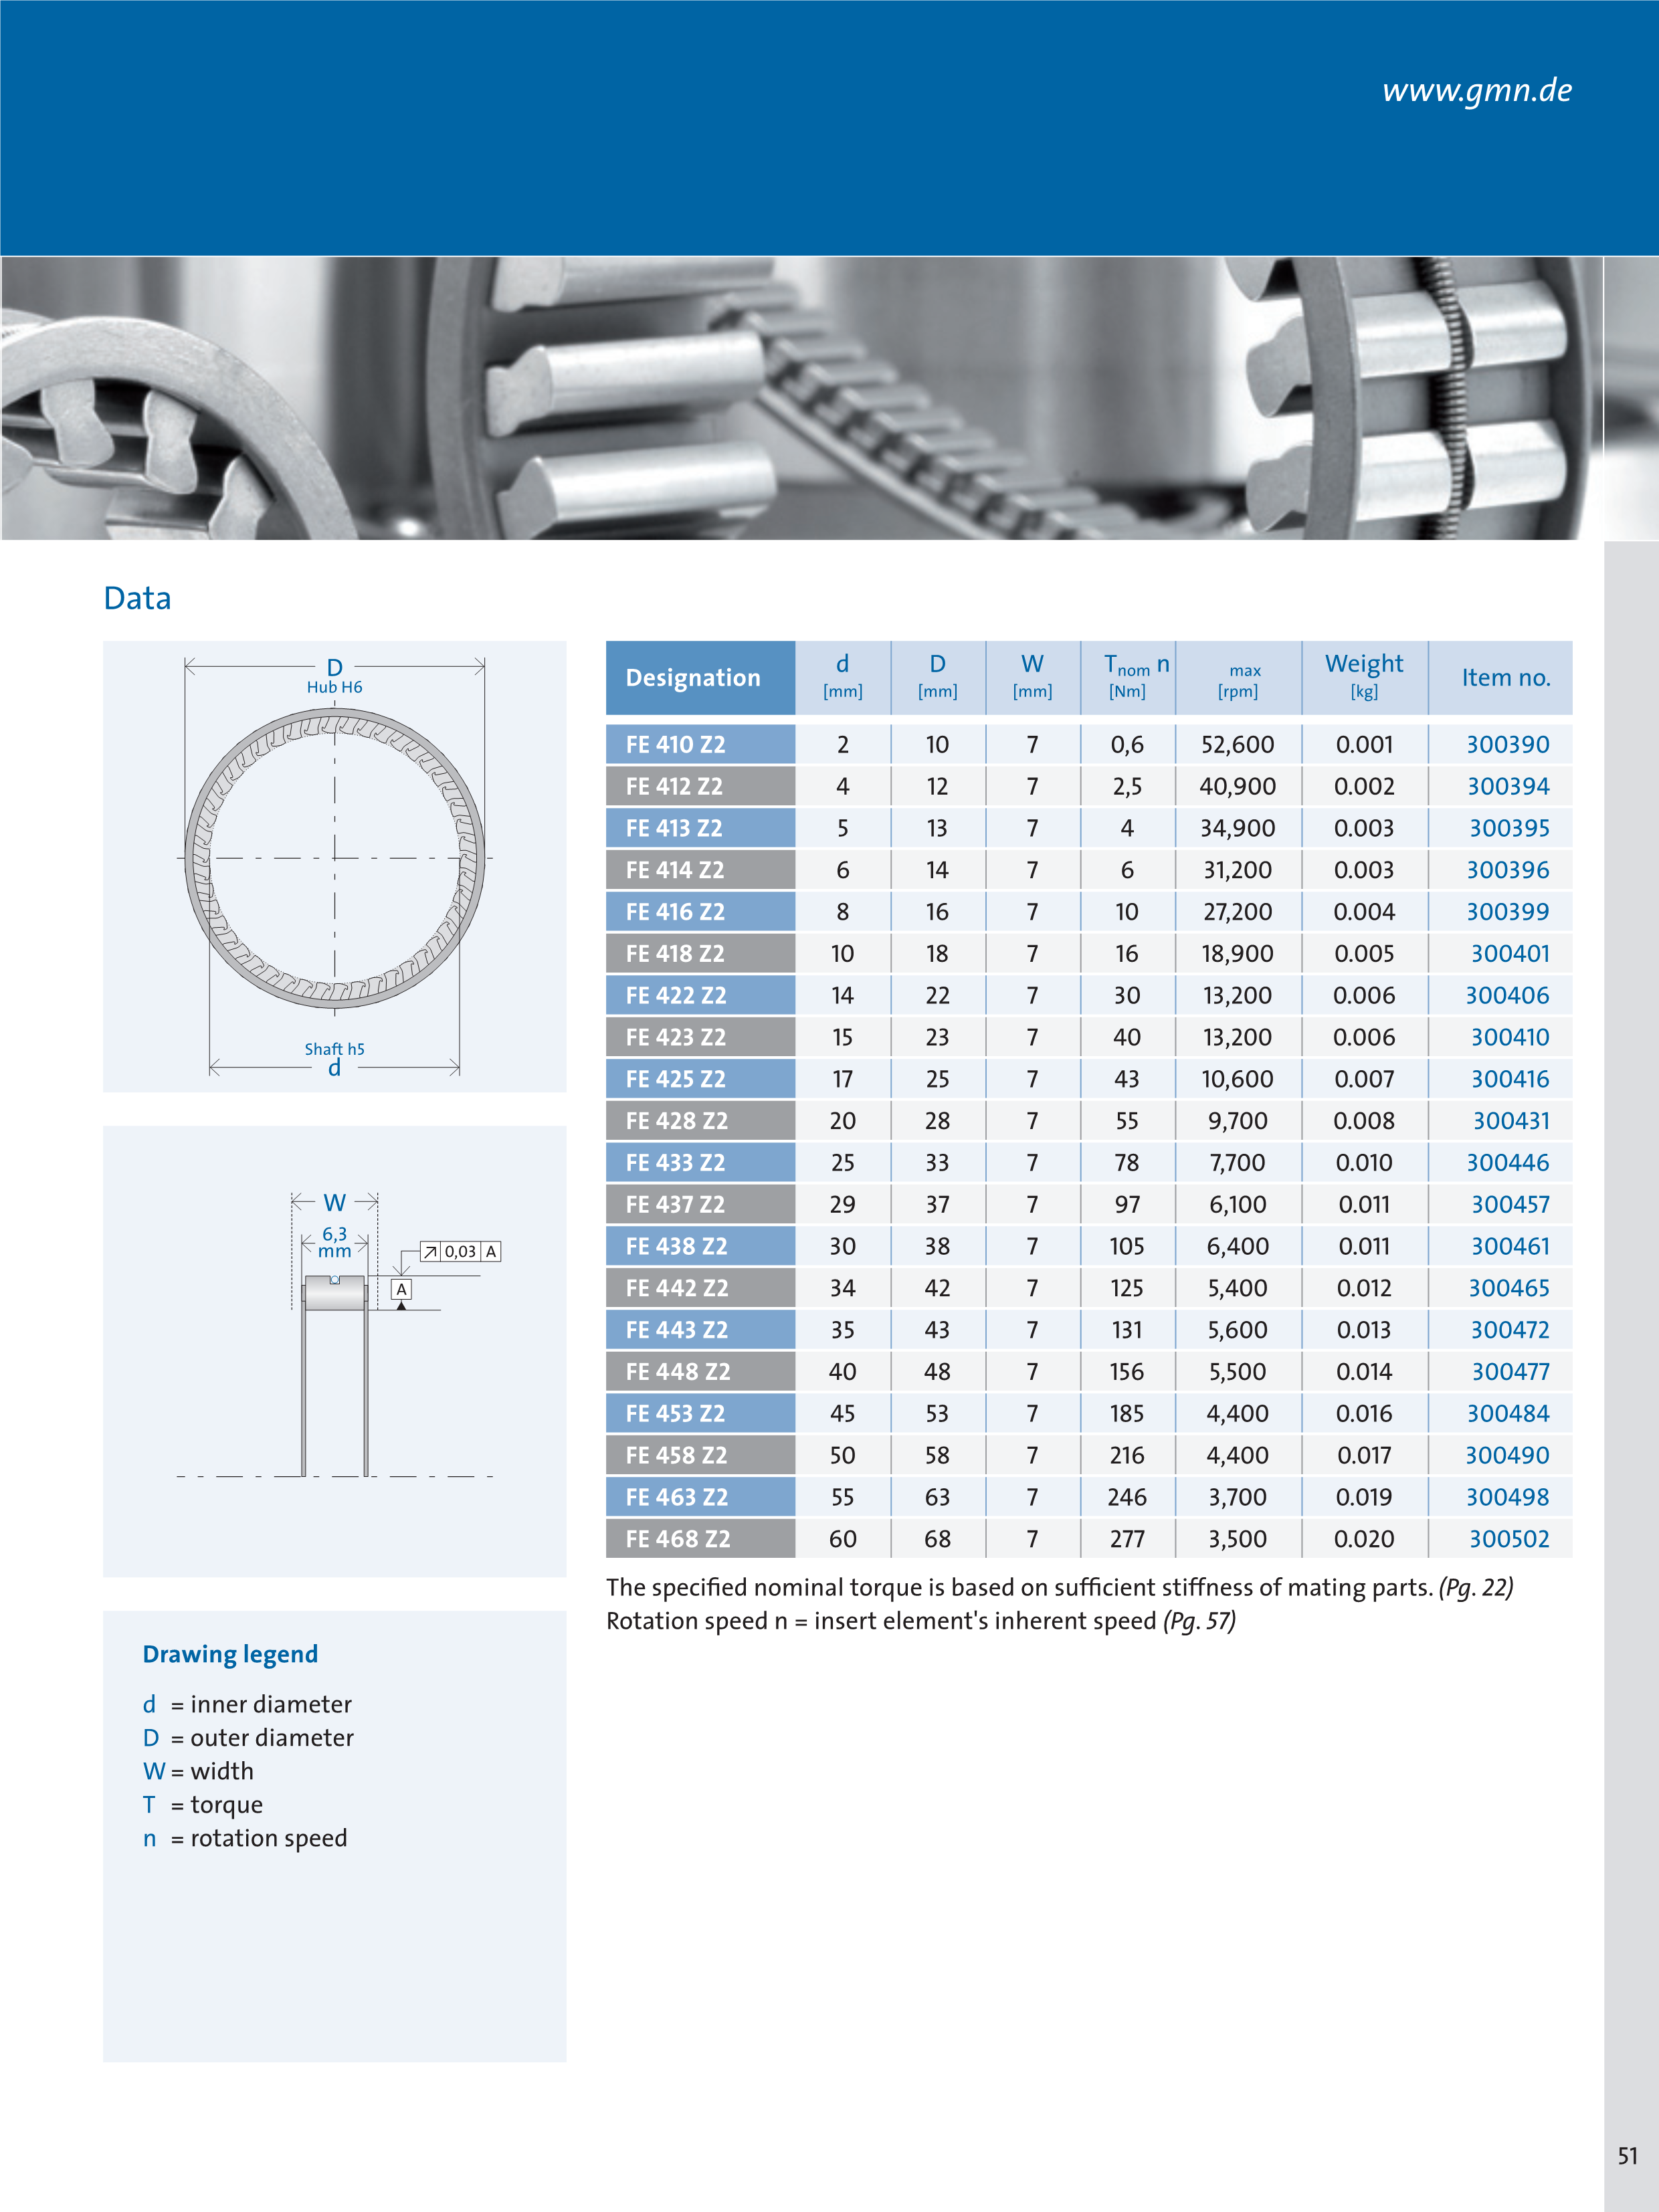This screenshot has height=2212, width=1659.
Task: Click the 6,3 mm dimension label
Action: coord(334,1242)
